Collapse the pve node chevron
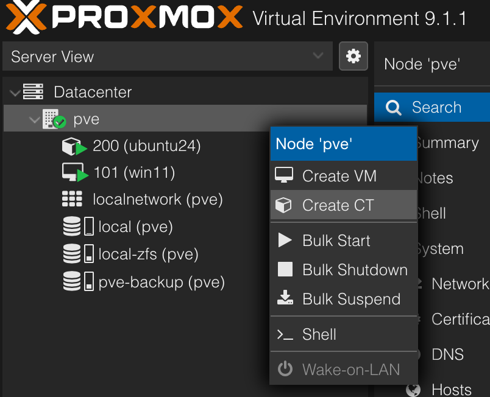Screen dimensions: 490x397 click(34, 119)
